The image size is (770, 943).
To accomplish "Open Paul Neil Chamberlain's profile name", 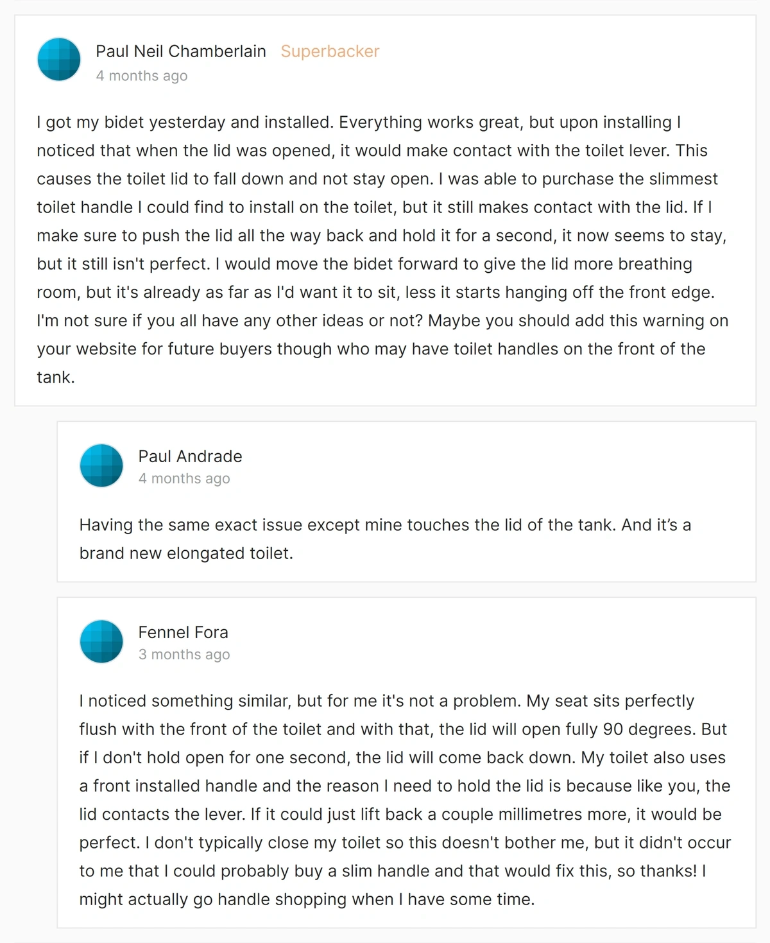I will click(x=181, y=51).
